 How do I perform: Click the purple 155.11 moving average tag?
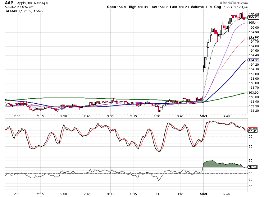253,23
